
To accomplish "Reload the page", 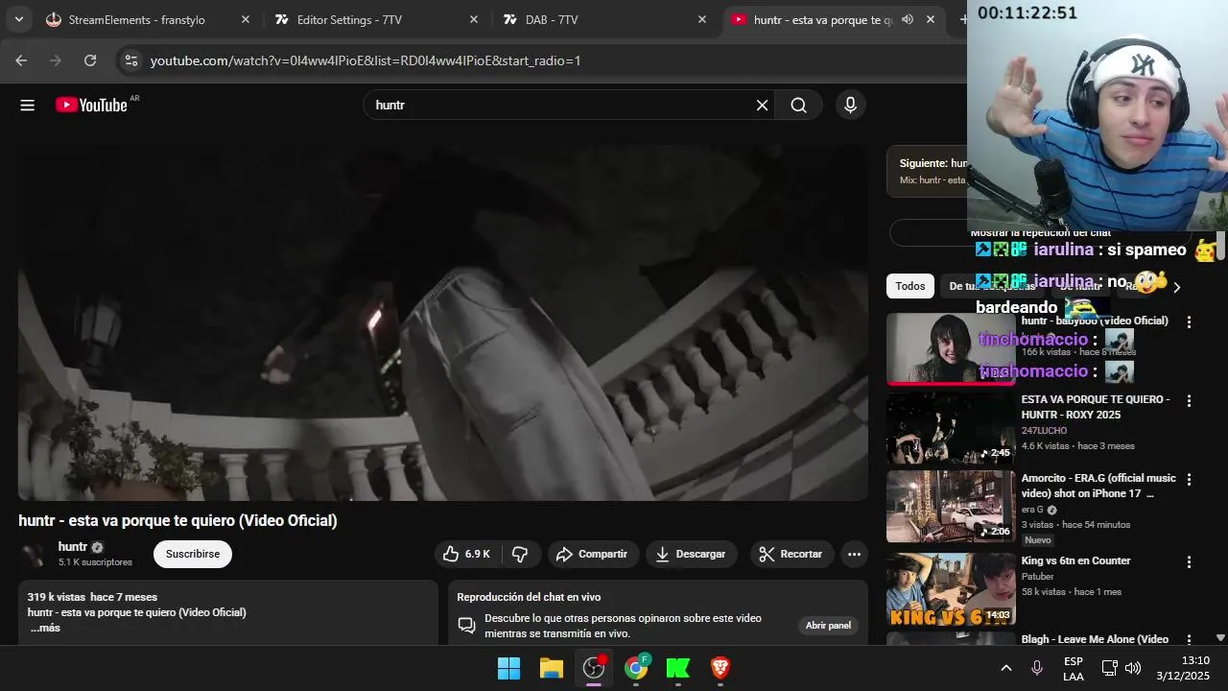I will coord(90,60).
